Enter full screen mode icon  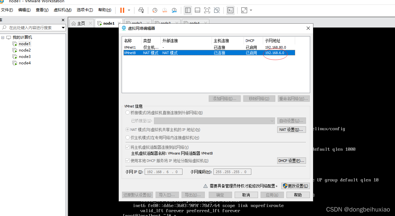(x=207, y=10)
